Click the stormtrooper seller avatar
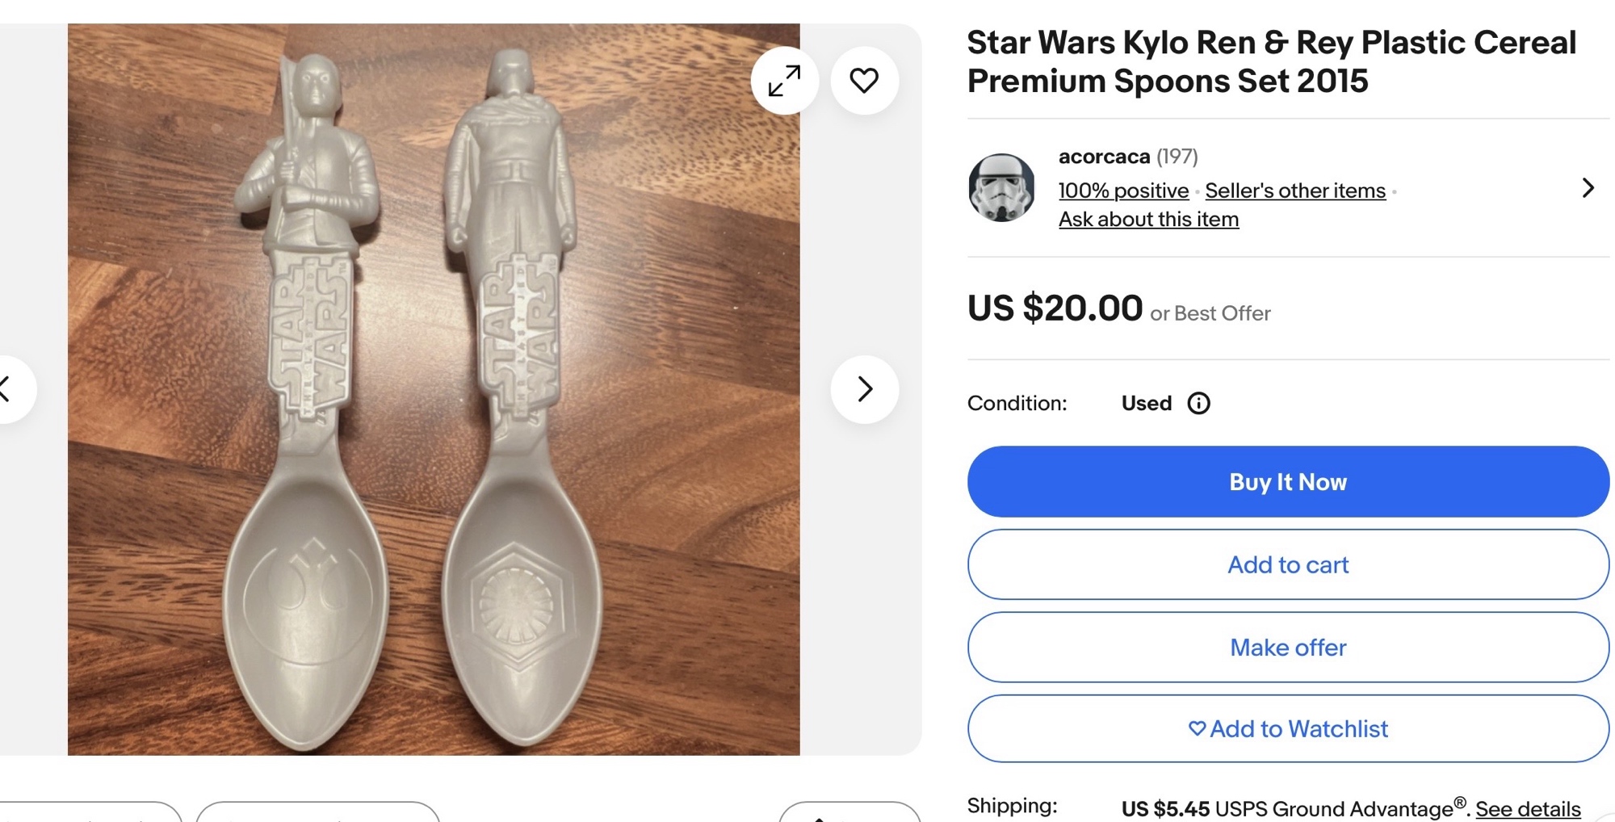The height and width of the screenshot is (822, 1615). tap(1001, 188)
